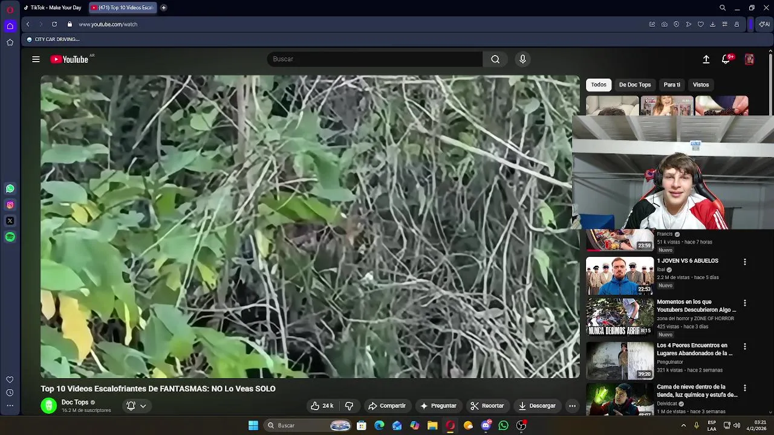
Task: Click the Descargar download button
Action: (x=537, y=406)
